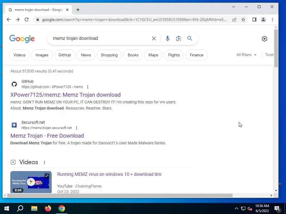Show hidden system tray icons
Screen dimensions: 286x214
pyautogui.click(x=236, y=208)
